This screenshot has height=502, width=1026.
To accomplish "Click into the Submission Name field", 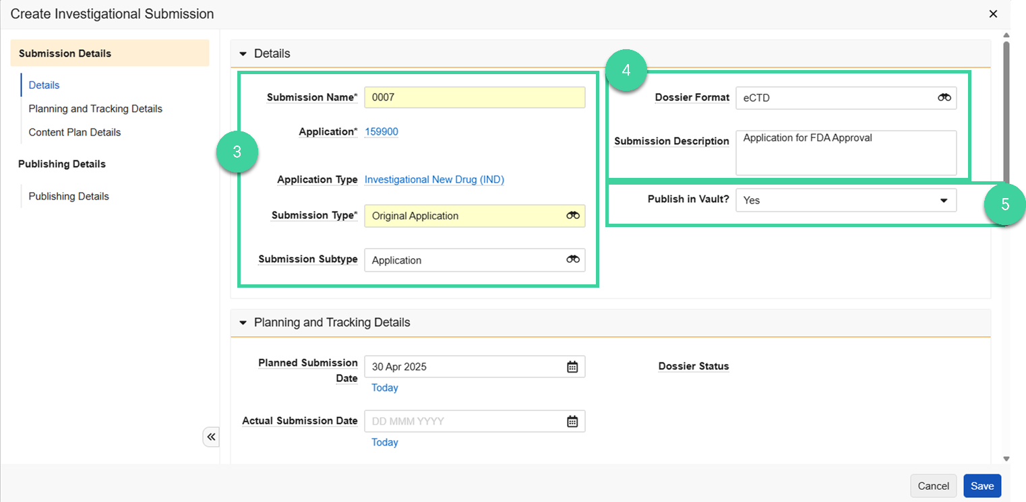I will 475,97.
